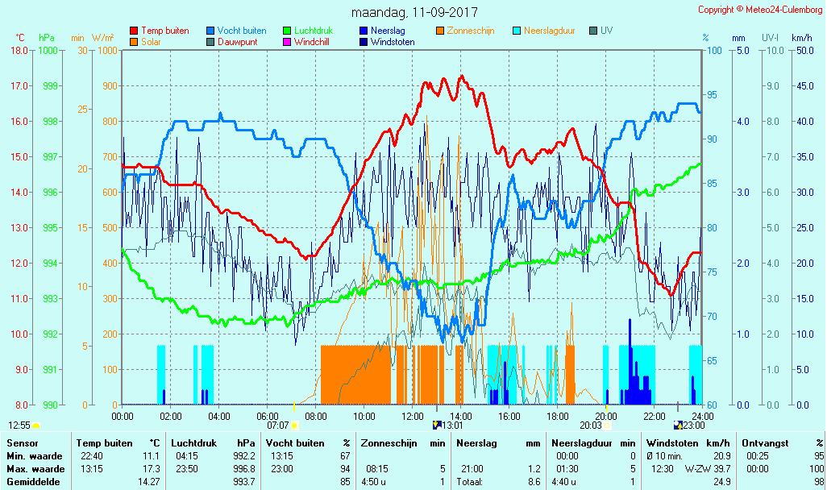The image size is (827, 490).
Task: Click the blue Vocht buiten legend square
Action: coord(210,31)
